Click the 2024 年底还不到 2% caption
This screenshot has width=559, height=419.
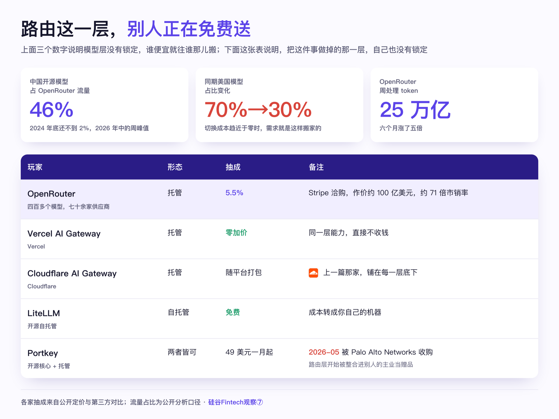89,128
